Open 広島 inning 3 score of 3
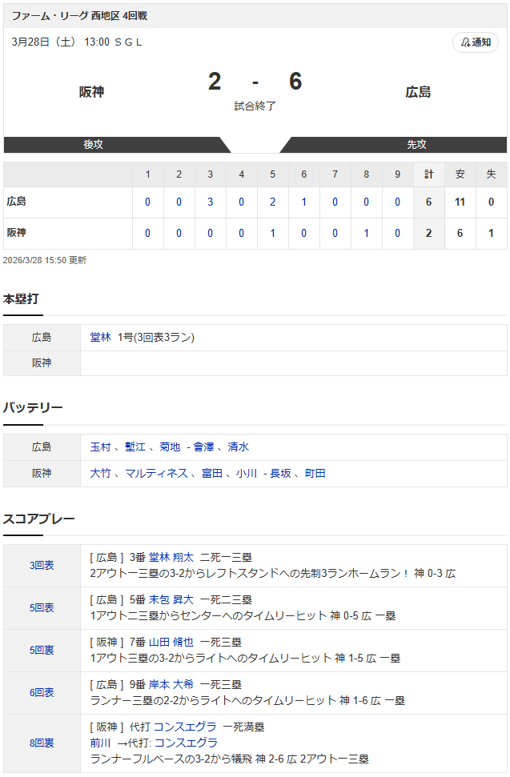Viewport: 510px width, 777px height. click(x=210, y=202)
